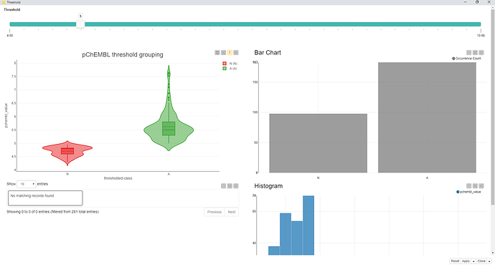Click the fullscreen icon of the Bar Chart
This screenshot has height=267, width=495.
pos(475,52)
